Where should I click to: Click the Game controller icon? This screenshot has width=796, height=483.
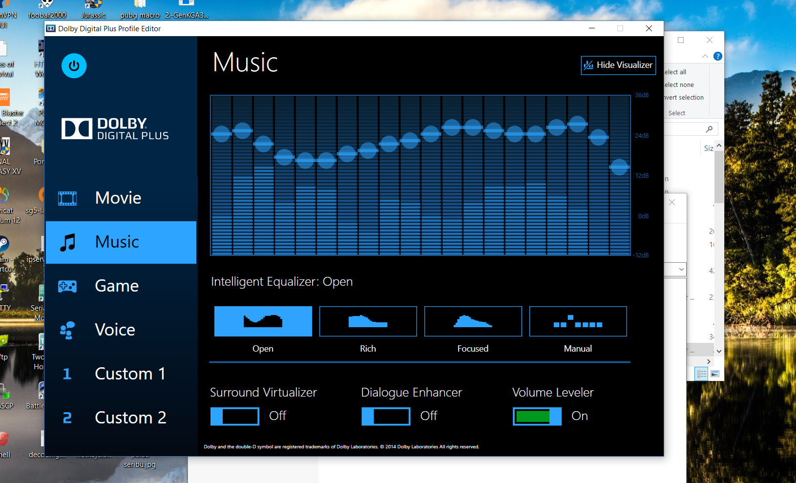67,286
